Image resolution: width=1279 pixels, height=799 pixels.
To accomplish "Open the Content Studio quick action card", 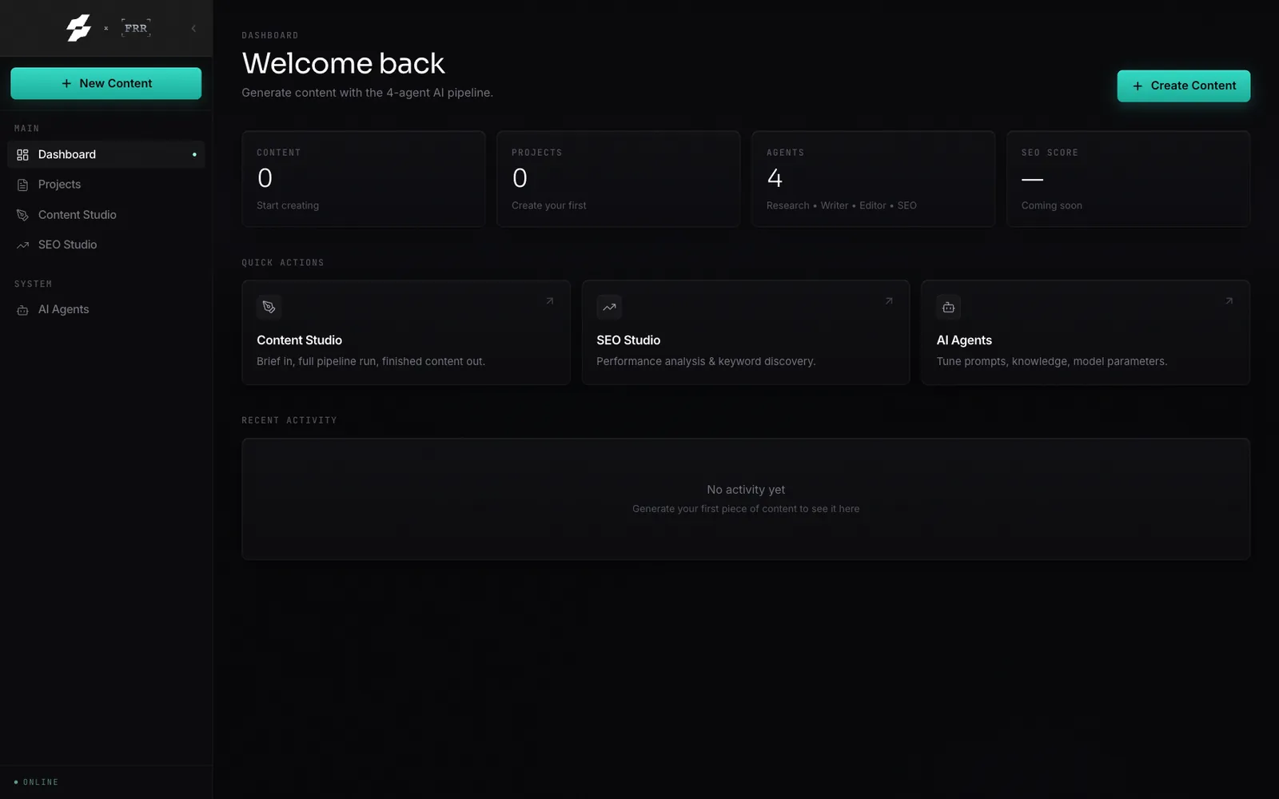I will (406, 332).
